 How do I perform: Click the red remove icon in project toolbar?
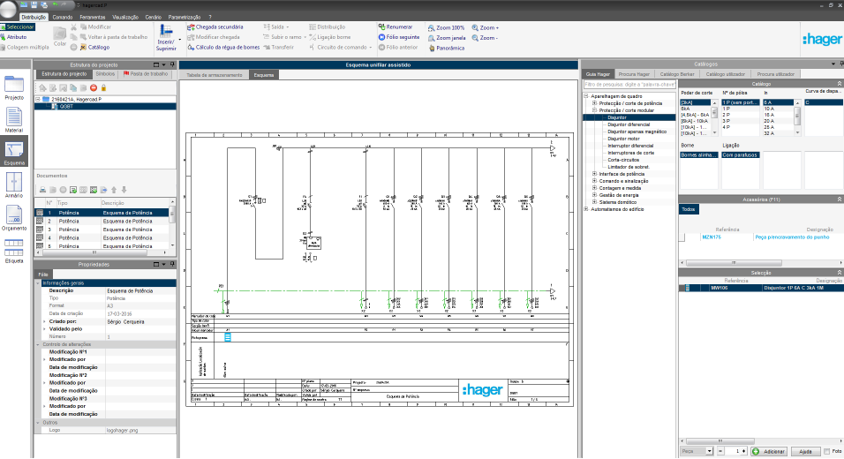(94, 87)
